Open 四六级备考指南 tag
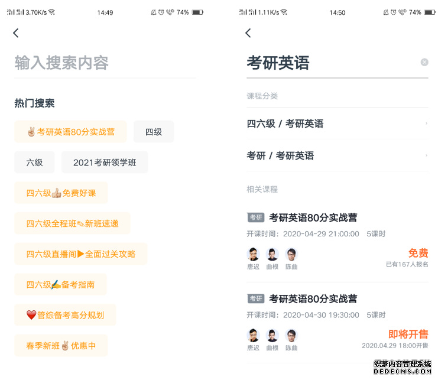Screen dimensions: 438x380 [x=61, y=284]
